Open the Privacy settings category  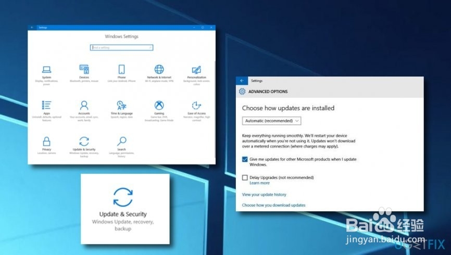coord(46,146)
